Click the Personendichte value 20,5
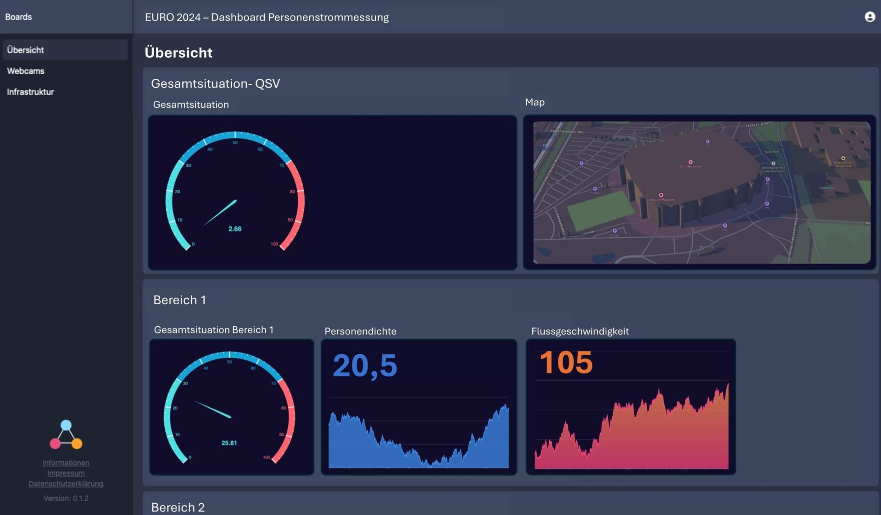881x515 pixels. tap(365, 365)
